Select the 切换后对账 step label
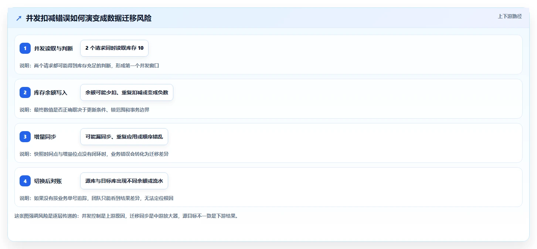 tap(48, 181)
